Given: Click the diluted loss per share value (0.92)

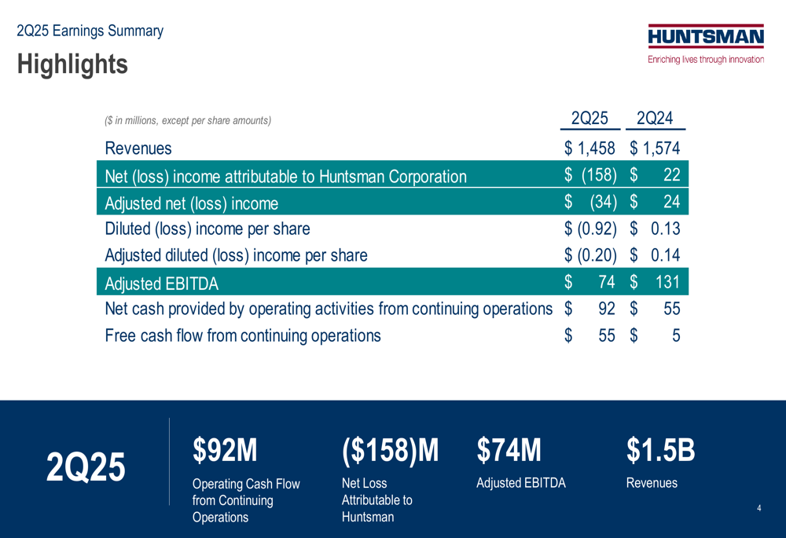Looking at the screenshot, I should point(597,229).
